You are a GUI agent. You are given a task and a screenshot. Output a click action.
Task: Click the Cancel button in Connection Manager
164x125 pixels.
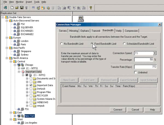click(135, 109)
